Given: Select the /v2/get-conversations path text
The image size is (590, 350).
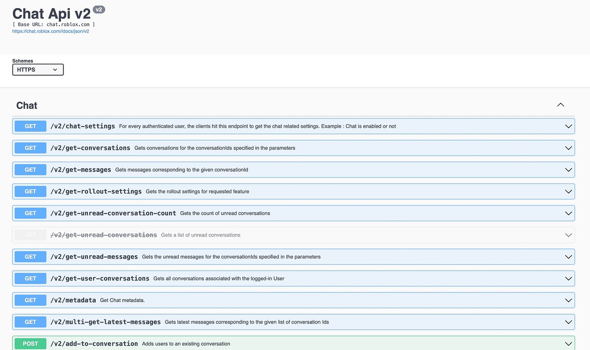Looking at the screenshot, I should tap(90, 148).
